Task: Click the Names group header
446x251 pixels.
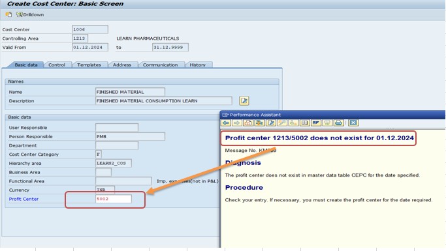Action: (x=142, y=81)
